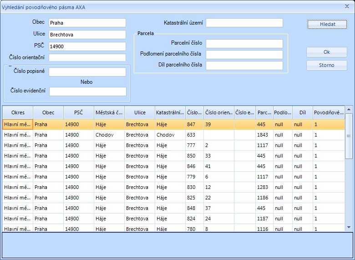Sort by the PSČ column header
Screen dimensions: 355x260
click(79, 112)
